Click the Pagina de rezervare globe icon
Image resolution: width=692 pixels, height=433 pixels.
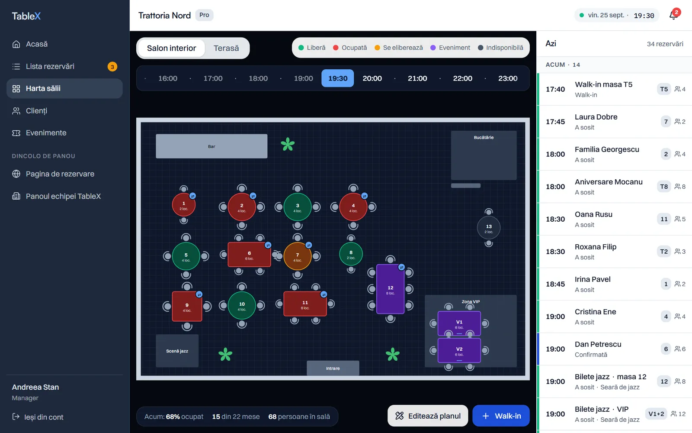[x=16, y=174]
